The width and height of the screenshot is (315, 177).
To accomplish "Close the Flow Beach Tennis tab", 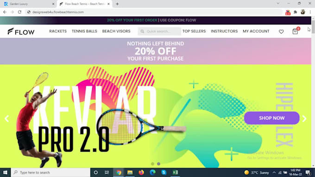I will pyautogui.click(x=108, y=4).
